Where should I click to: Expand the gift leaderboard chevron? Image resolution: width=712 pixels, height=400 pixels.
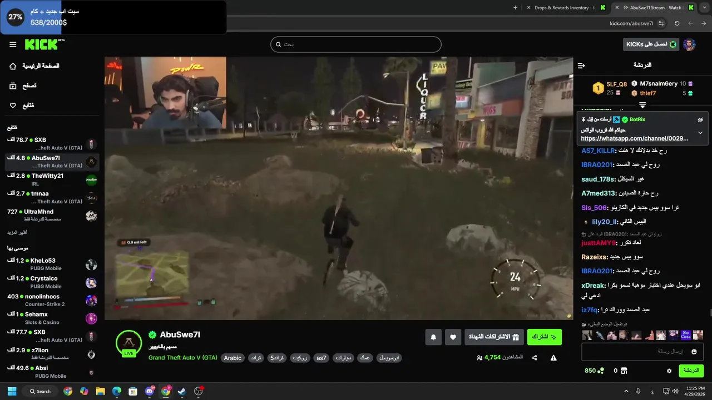tap(642, 105)
